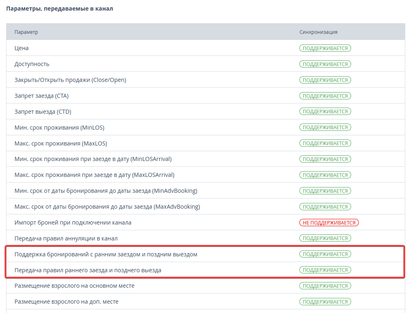Click the "Запрет заезда (CTA)" label
Screen dimensions: 411x313
pyautogui.click(x=42, y=96)
